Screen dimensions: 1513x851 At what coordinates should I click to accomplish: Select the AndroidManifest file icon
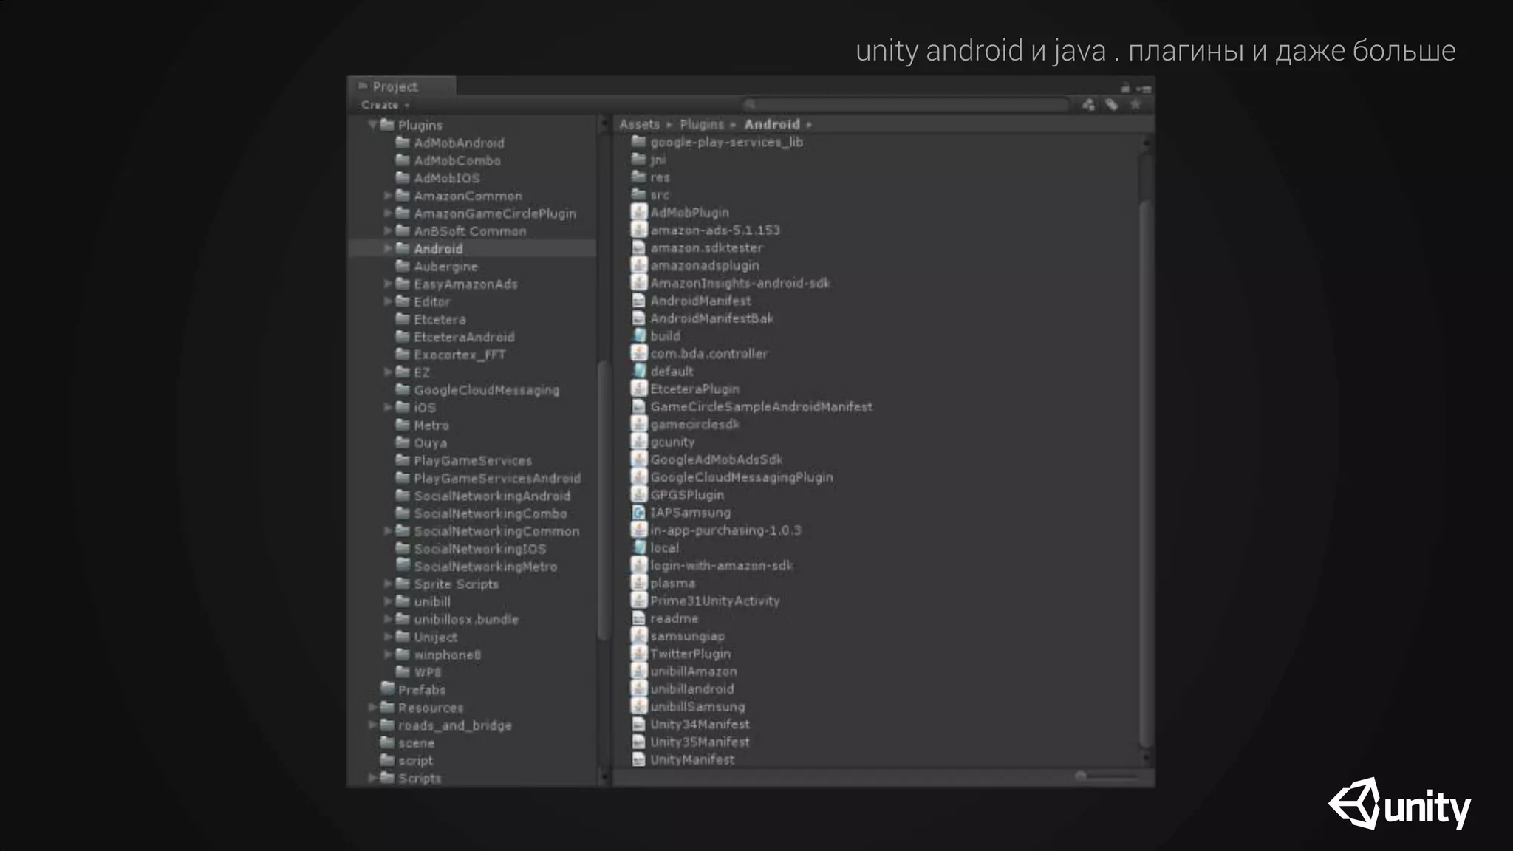(639, 301)
